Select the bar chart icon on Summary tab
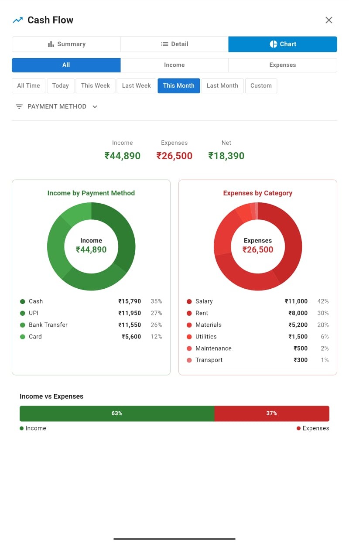Viewport: 349px width, 543px height. pyautogui.click(x=50, y=44)
